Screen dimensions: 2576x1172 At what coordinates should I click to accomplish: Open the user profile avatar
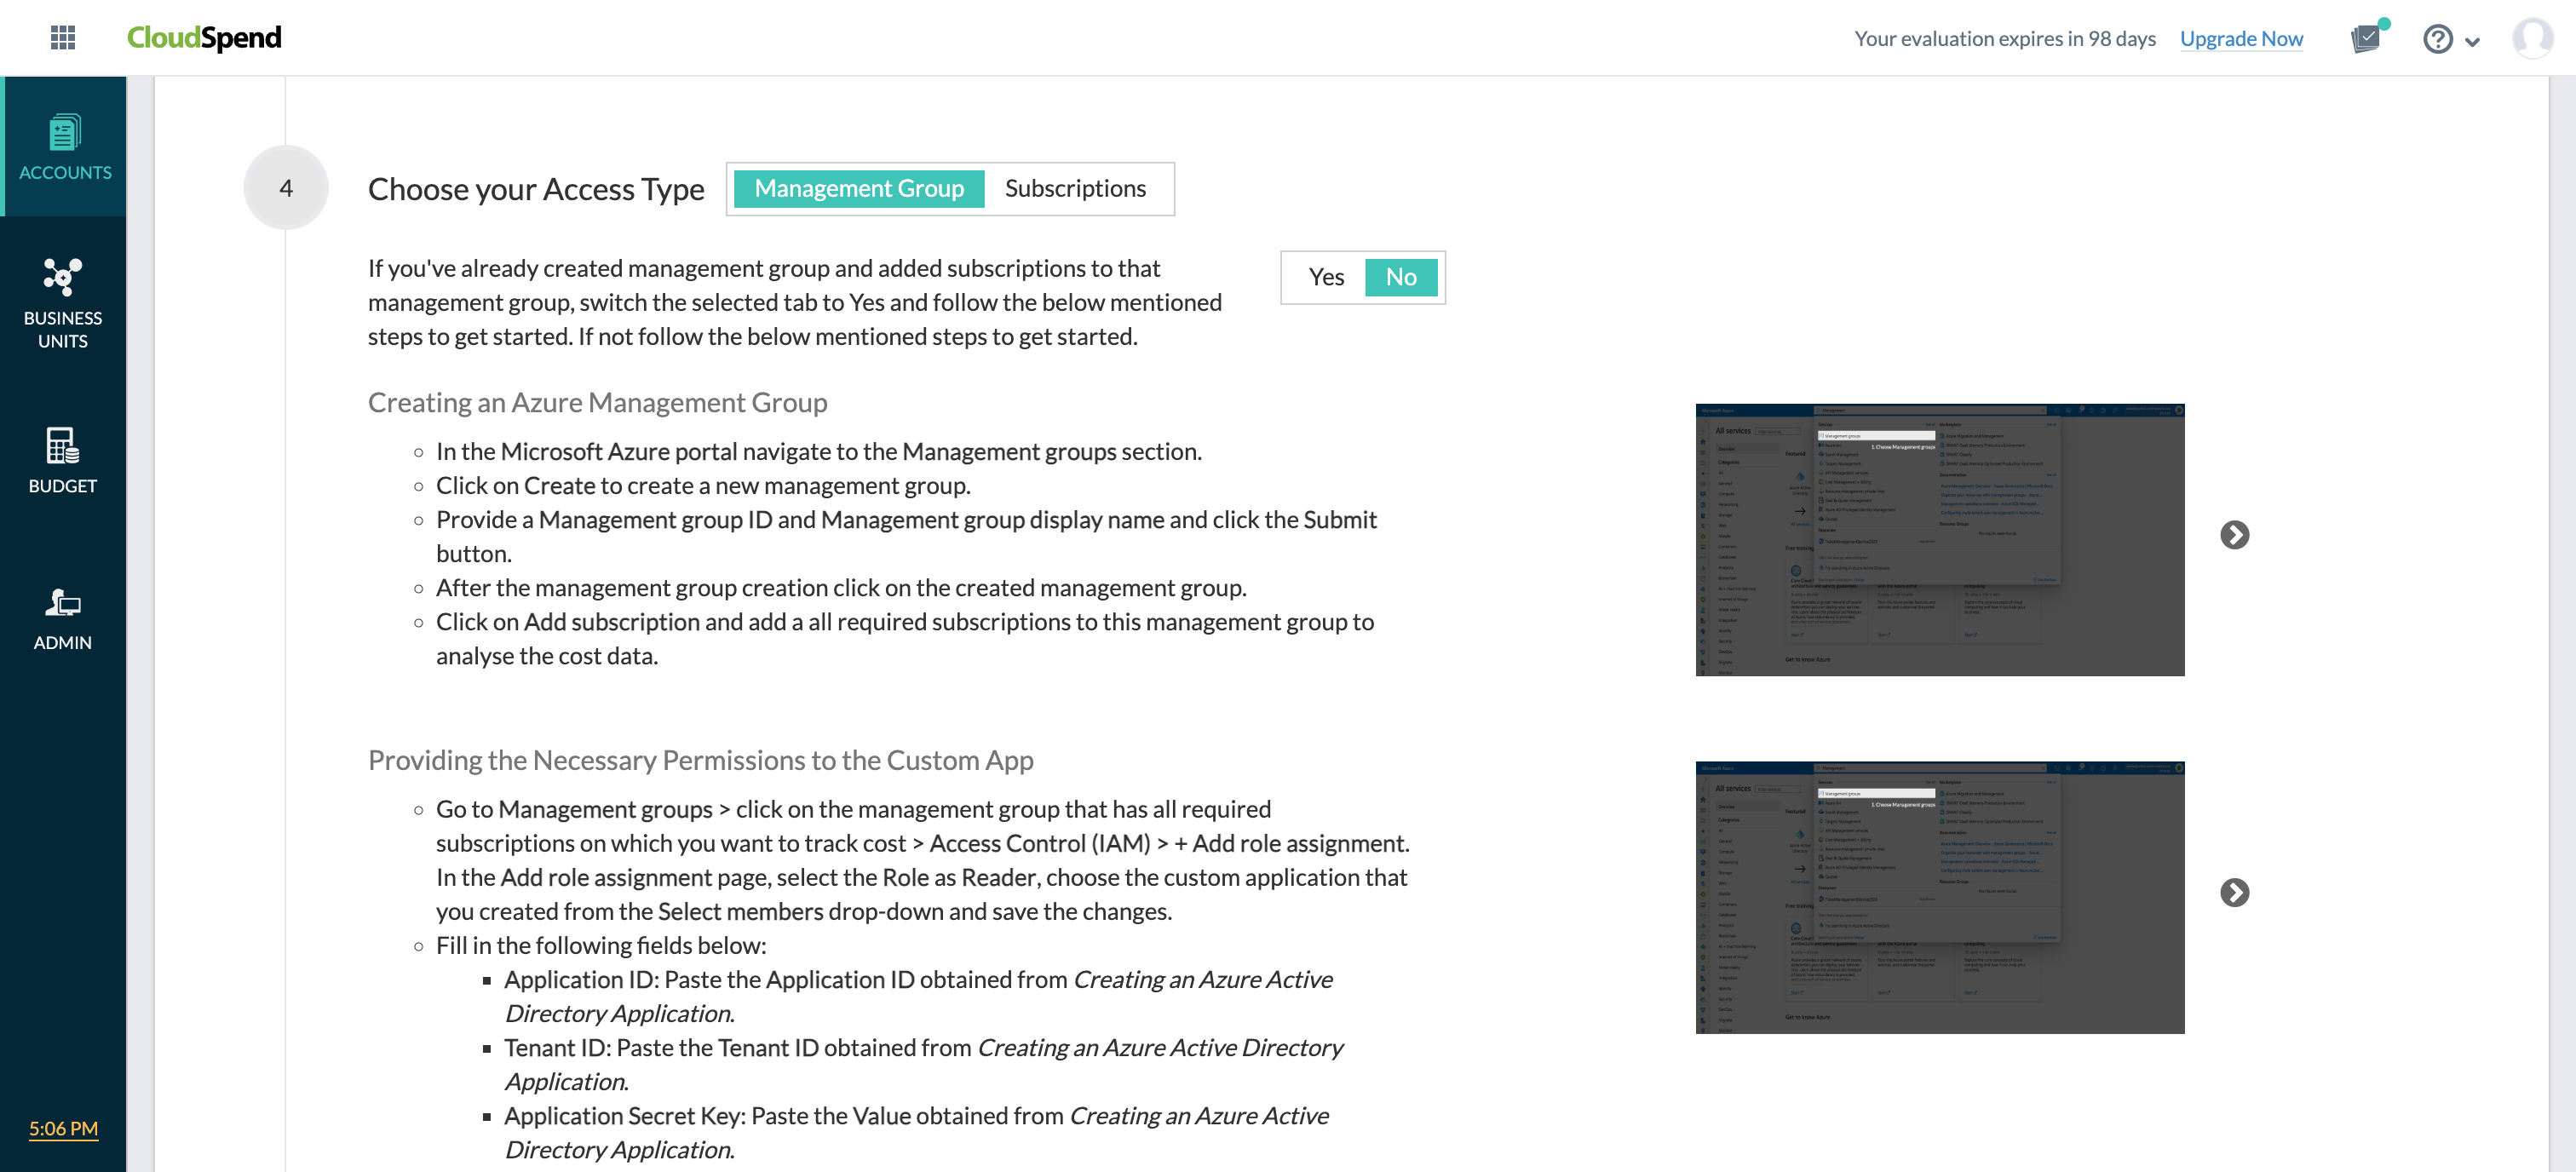[x=2532, y=38]
